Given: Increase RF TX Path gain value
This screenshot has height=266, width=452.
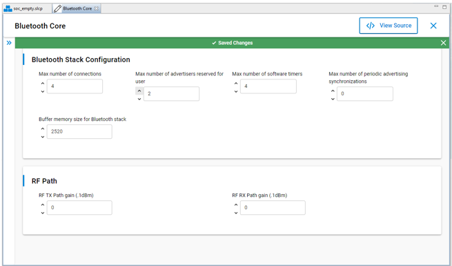Looking at the screenshot, I should pos(43,205).
